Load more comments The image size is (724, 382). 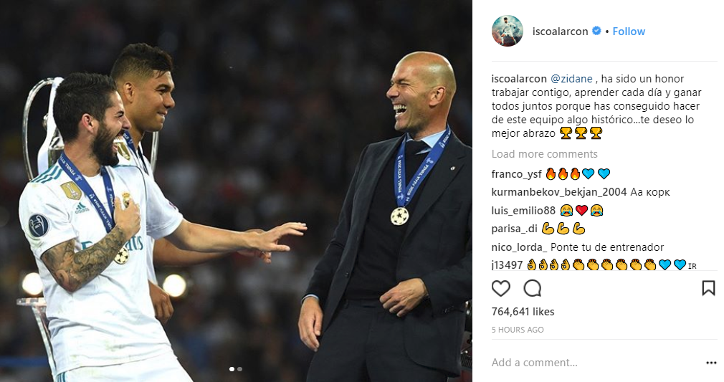pos(544,154)
